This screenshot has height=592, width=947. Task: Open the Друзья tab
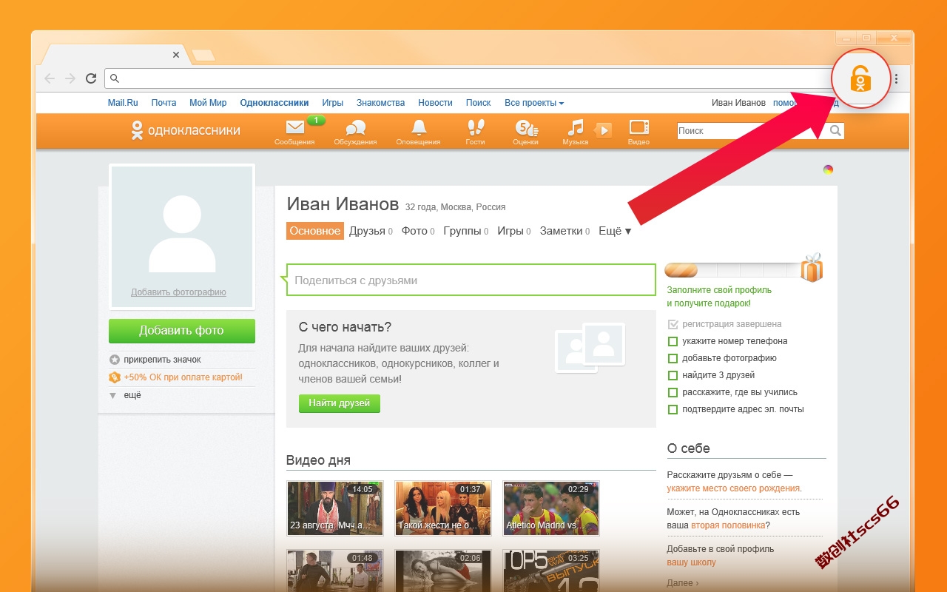(x=371, y=231)
